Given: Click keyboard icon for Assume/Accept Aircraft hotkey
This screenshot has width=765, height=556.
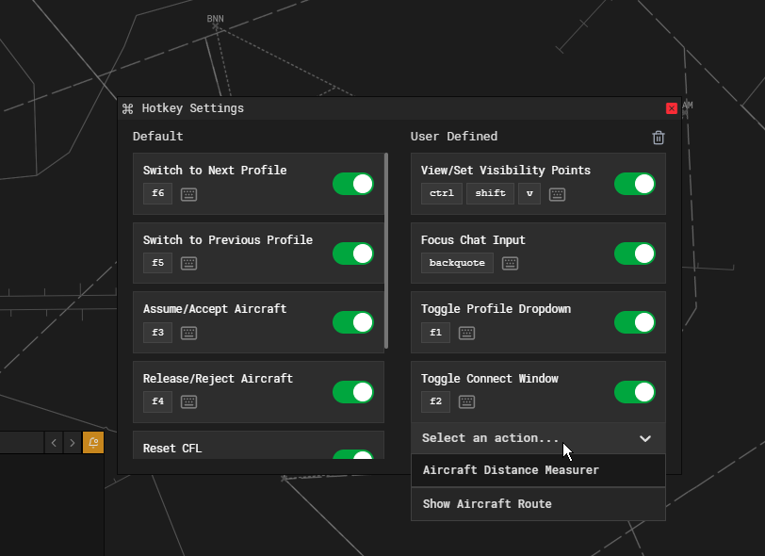Looking at the screenshot, I should click(x=188, y=332).
